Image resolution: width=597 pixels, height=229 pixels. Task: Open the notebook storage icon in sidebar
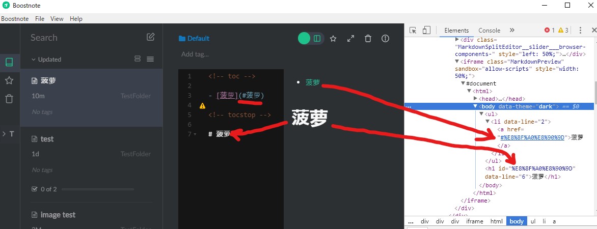click(x=9, y=62)
